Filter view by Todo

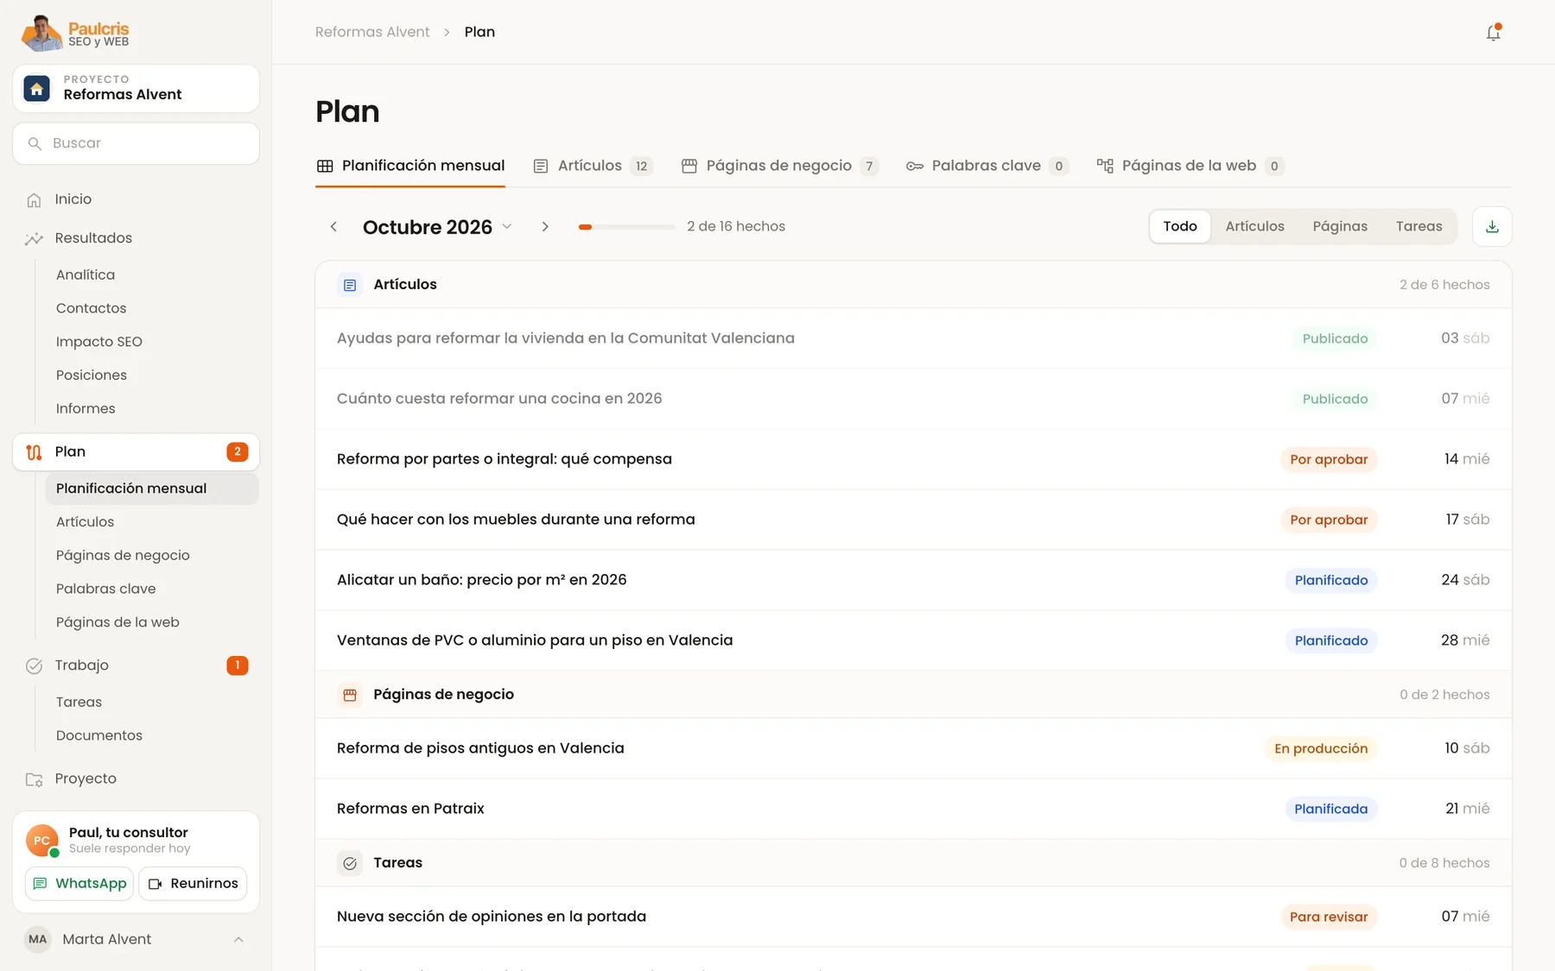click(x=1180, y=226)
